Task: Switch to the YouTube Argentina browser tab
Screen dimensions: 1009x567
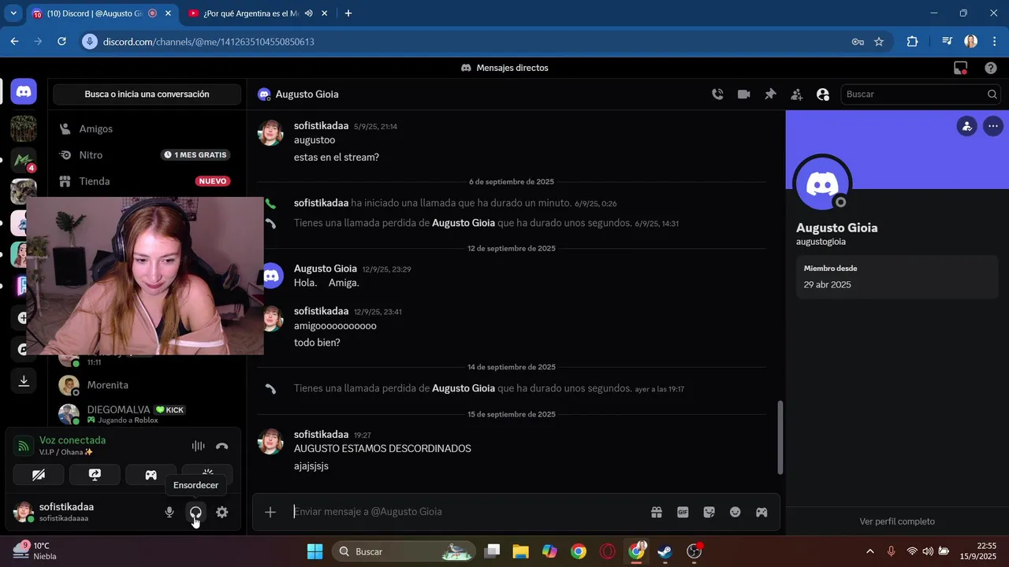Action: click(249, 13)
